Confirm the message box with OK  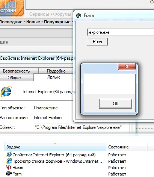pos(116,104)
